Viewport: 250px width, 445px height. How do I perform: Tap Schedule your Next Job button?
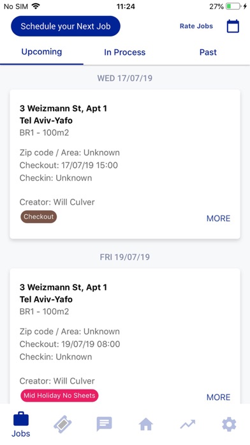pyautogui.click(x=66, y=26)
